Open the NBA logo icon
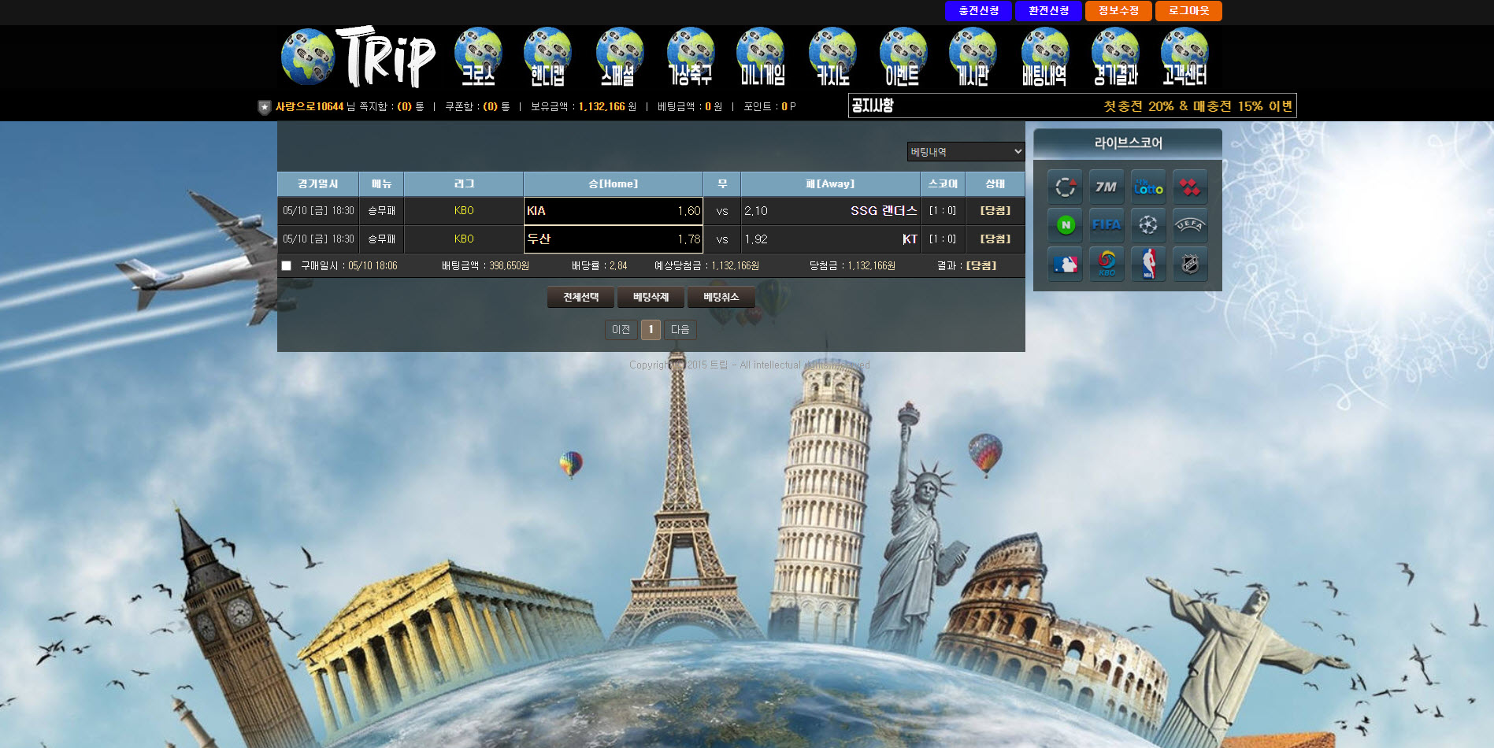 point(1148,264)
